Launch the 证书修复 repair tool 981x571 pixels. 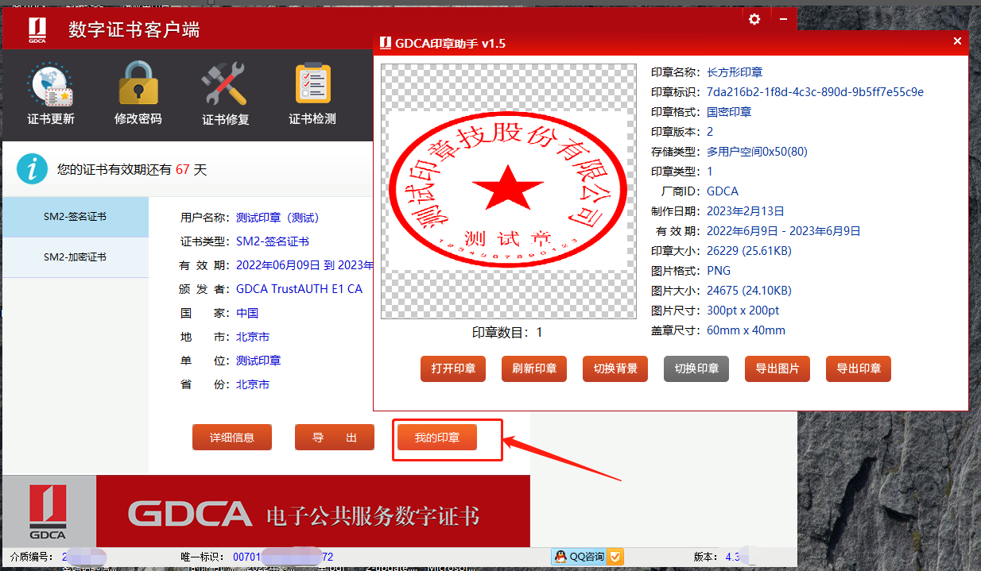(226, 94)
